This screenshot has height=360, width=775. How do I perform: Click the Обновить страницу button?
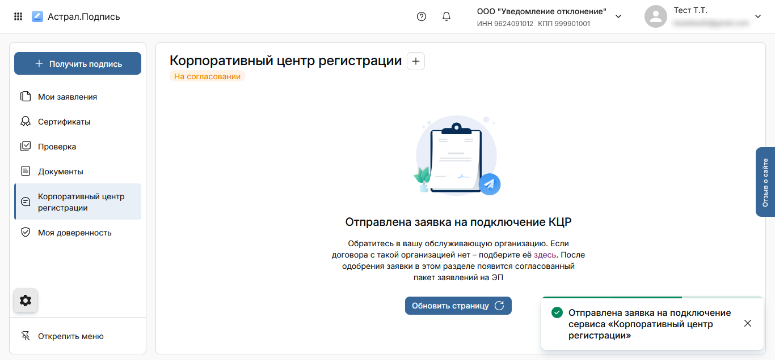click(x=458, y=306)
